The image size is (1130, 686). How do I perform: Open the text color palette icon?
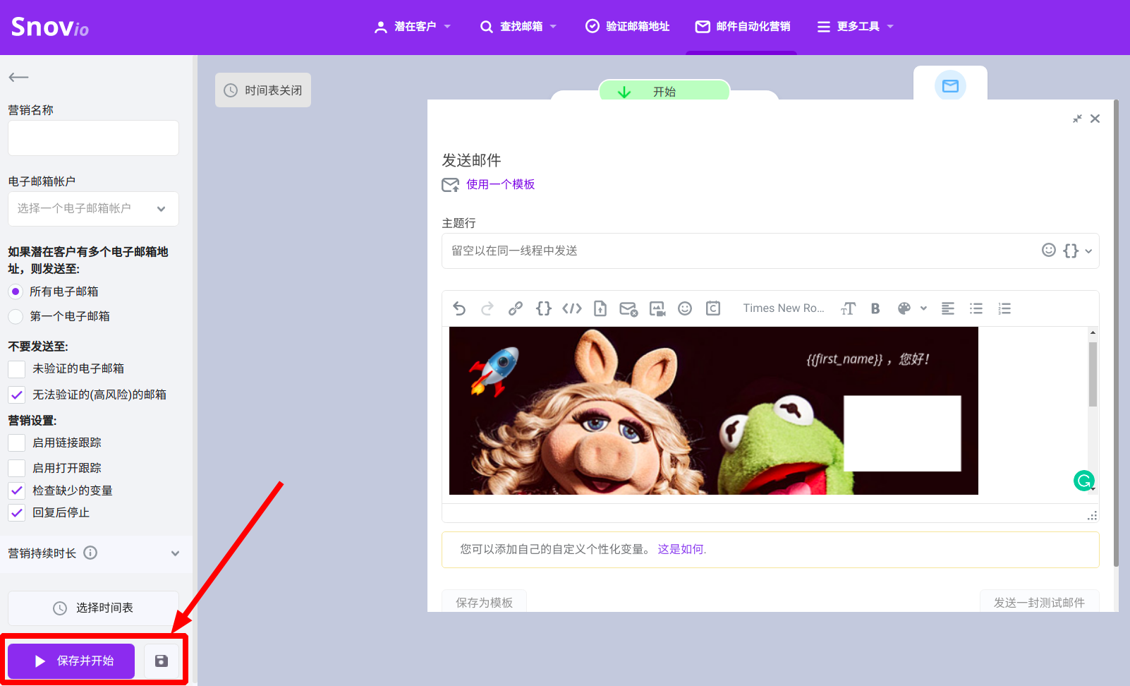904,308
